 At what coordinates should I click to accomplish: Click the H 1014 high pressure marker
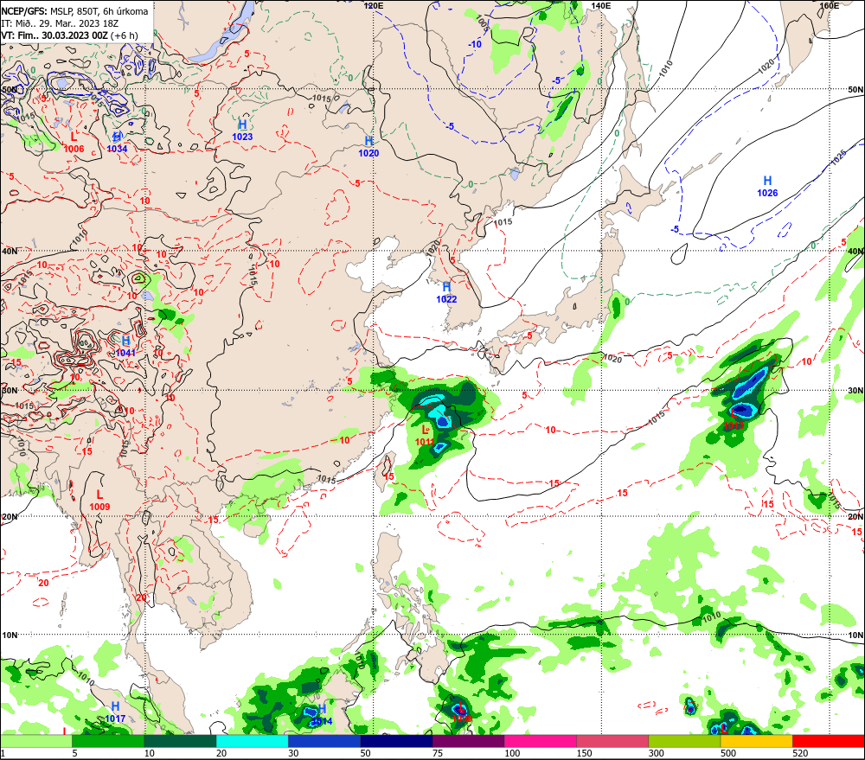(322, 715)
